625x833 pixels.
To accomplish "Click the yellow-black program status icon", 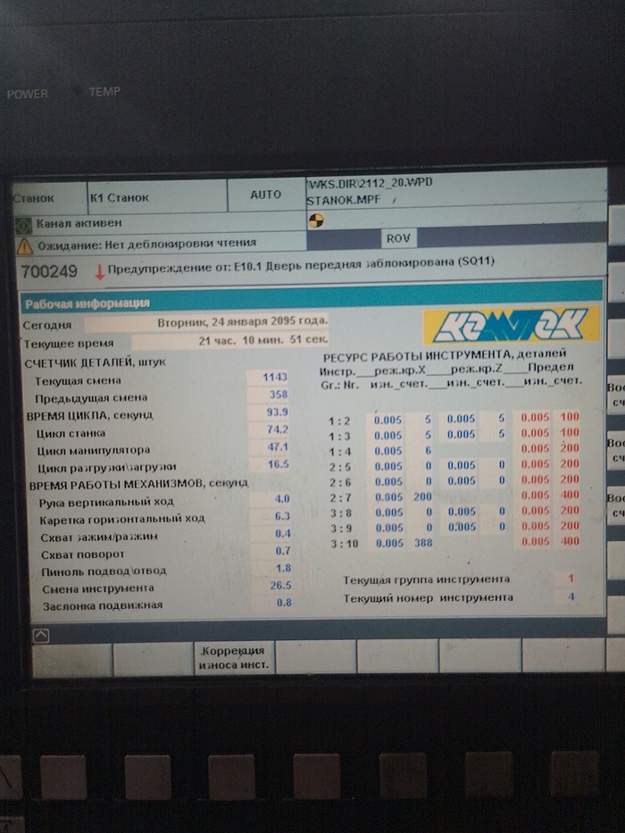I will [x=315, y=221].
